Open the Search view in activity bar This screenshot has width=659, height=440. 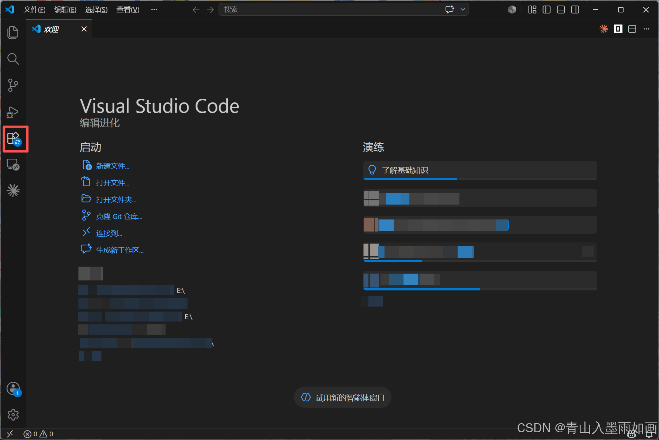[13, 59]
